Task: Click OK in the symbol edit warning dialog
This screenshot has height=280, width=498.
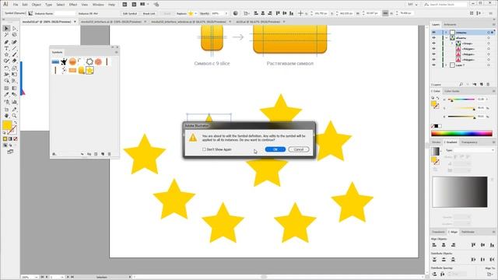Action: (275, 149)
